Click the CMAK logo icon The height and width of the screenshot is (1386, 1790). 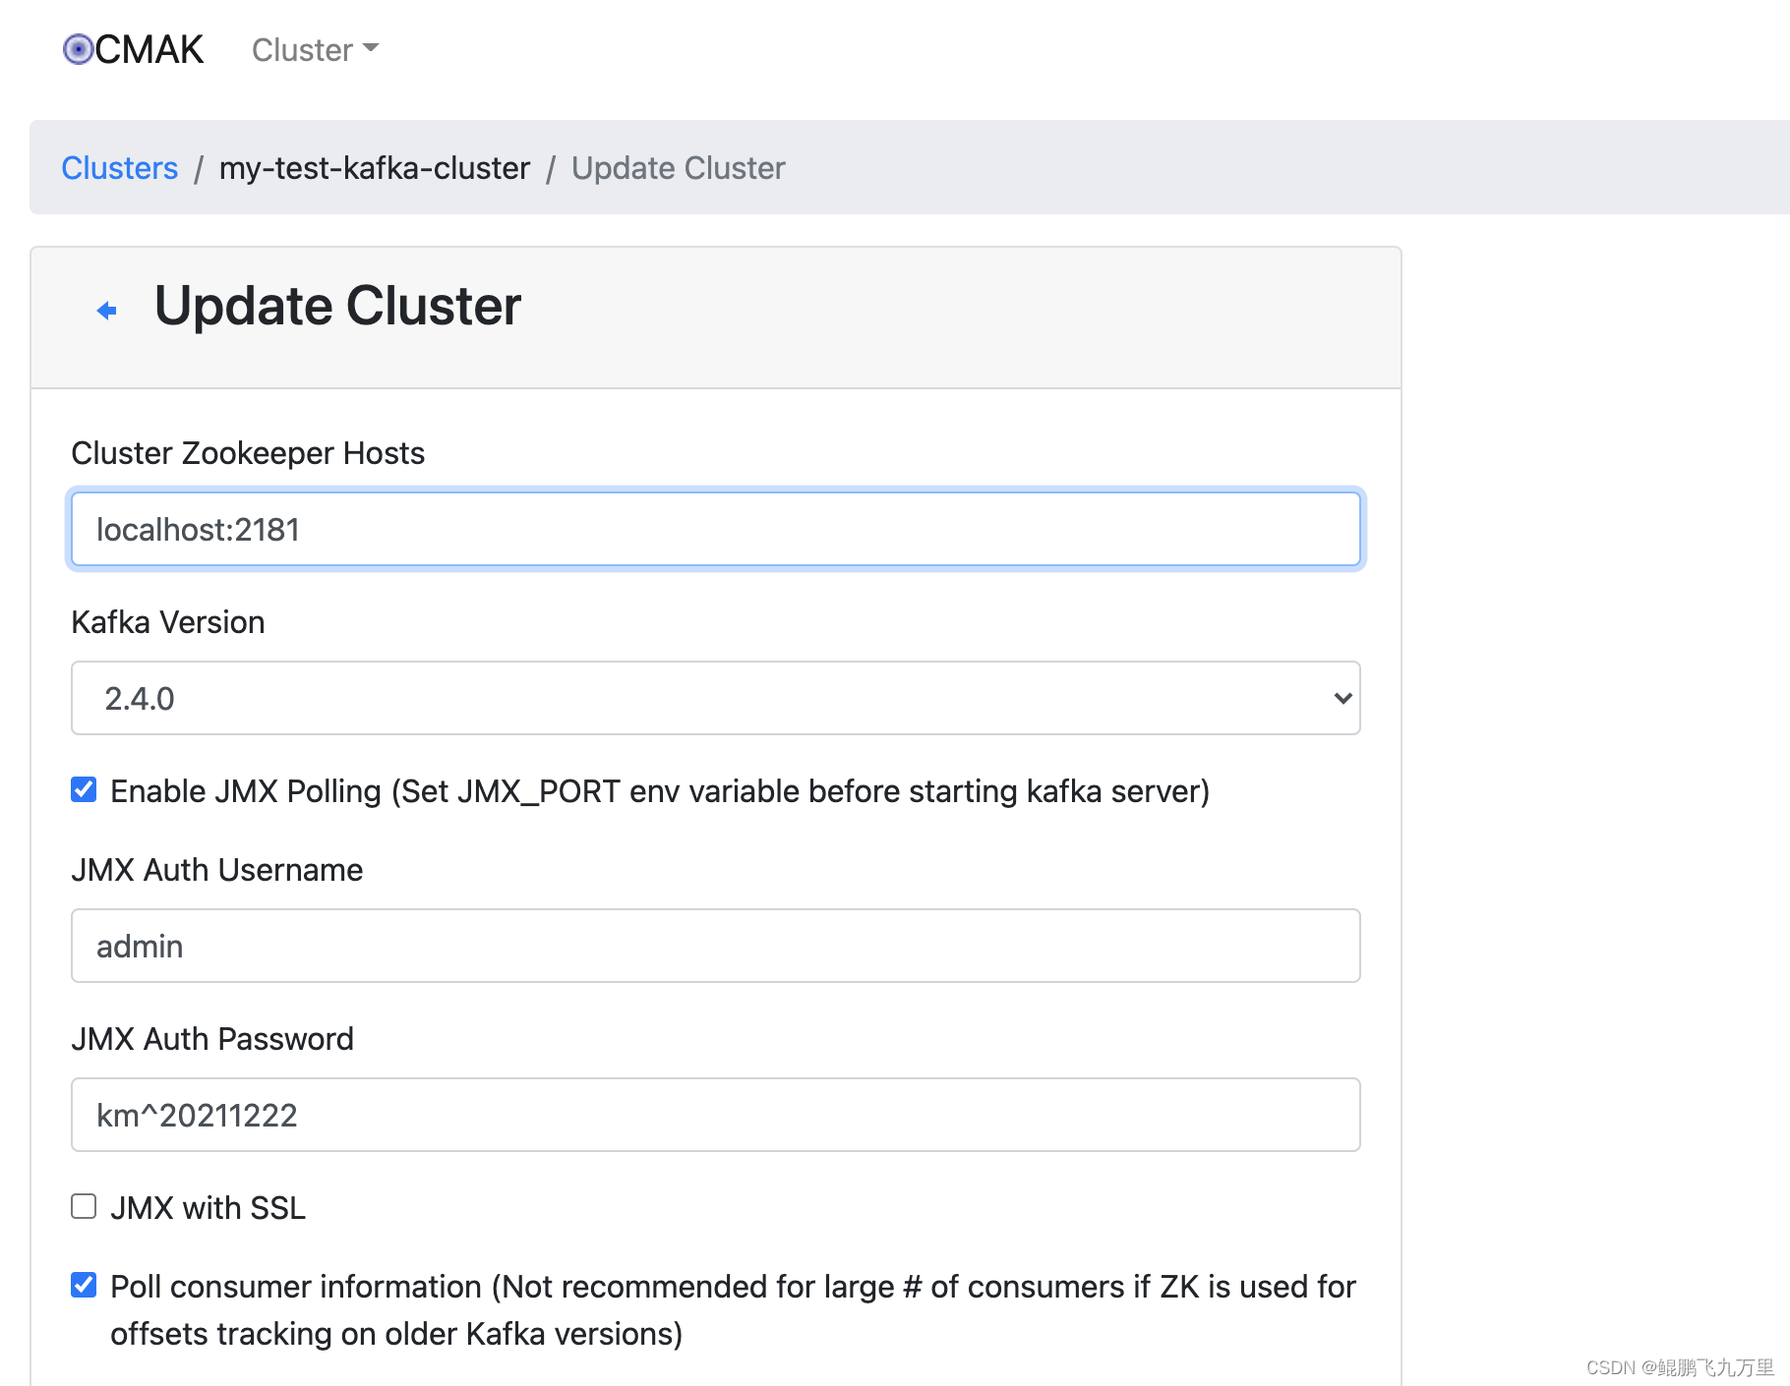click(78, 49)
